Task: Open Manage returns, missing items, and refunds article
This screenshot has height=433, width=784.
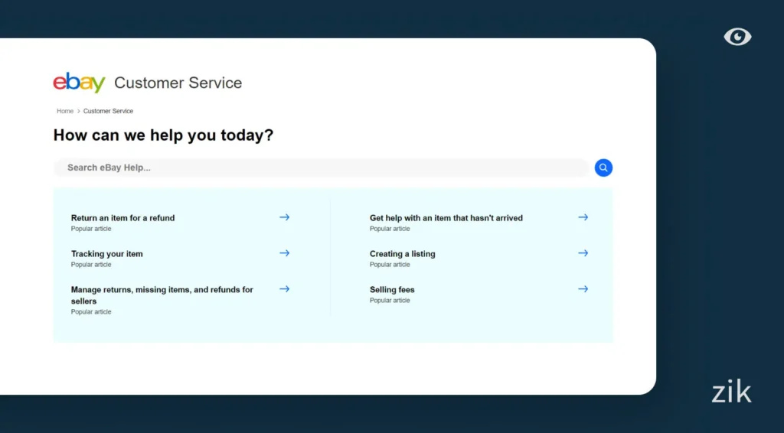Action: coord(162,290)
